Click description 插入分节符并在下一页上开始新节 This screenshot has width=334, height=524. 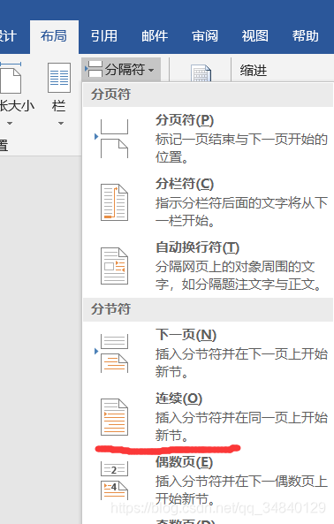click(x=241, y=363)
